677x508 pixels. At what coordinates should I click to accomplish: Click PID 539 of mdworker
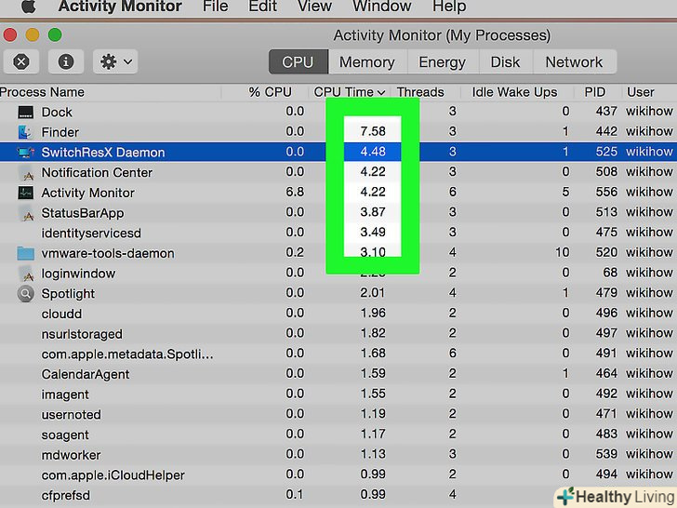click(606, 454)
